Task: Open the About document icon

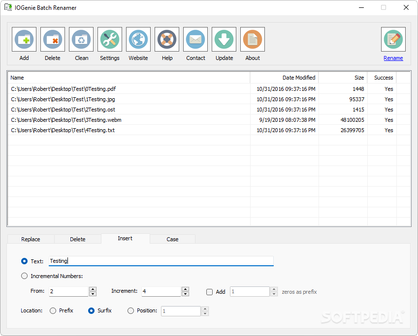Action: point(253,39)
